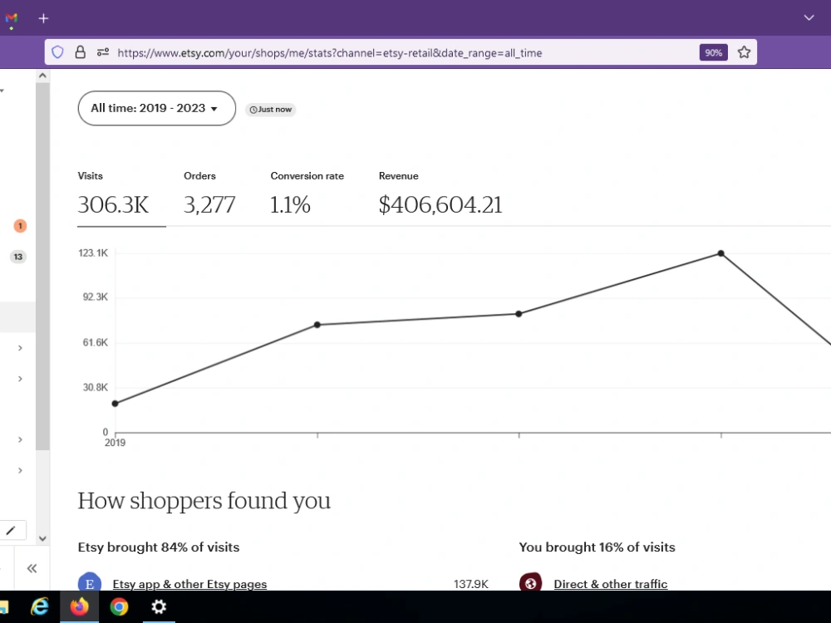Click the $406,604.21 revenue figure
The image size is (831, 623).
[x=440, y=205]
